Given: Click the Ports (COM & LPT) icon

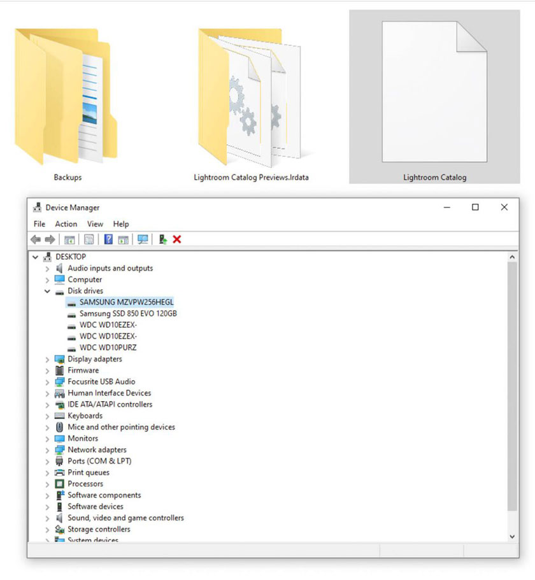Looking at the screenshot, I should pos(59,462).
